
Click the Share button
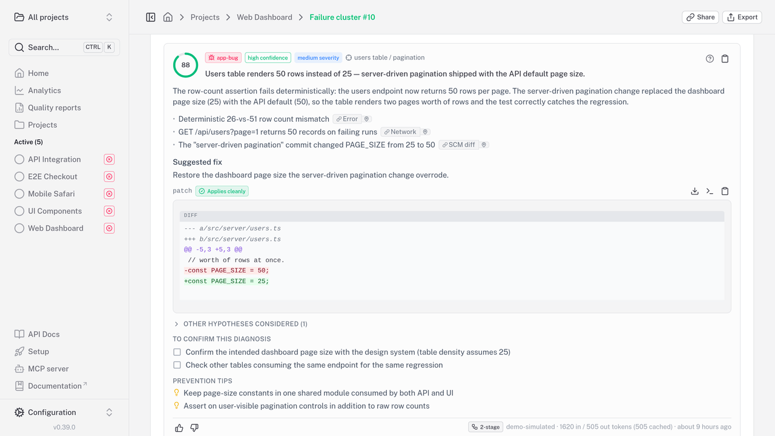tap(700, 17)
